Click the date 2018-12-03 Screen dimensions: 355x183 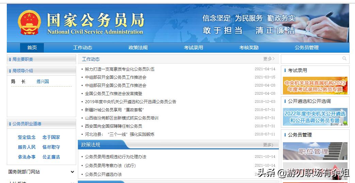pyautogui.click(x=265, y=102)
